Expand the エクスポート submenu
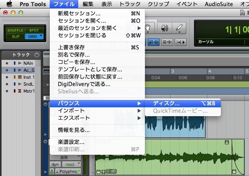Screen dimensions: 249x176 pyautogui.click(x=98, y=118)
